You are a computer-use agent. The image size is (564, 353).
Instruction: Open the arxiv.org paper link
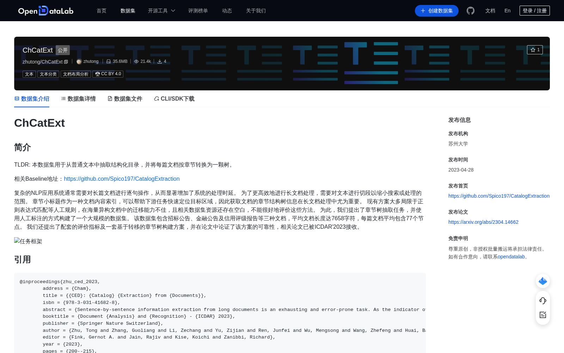(483, 222)
